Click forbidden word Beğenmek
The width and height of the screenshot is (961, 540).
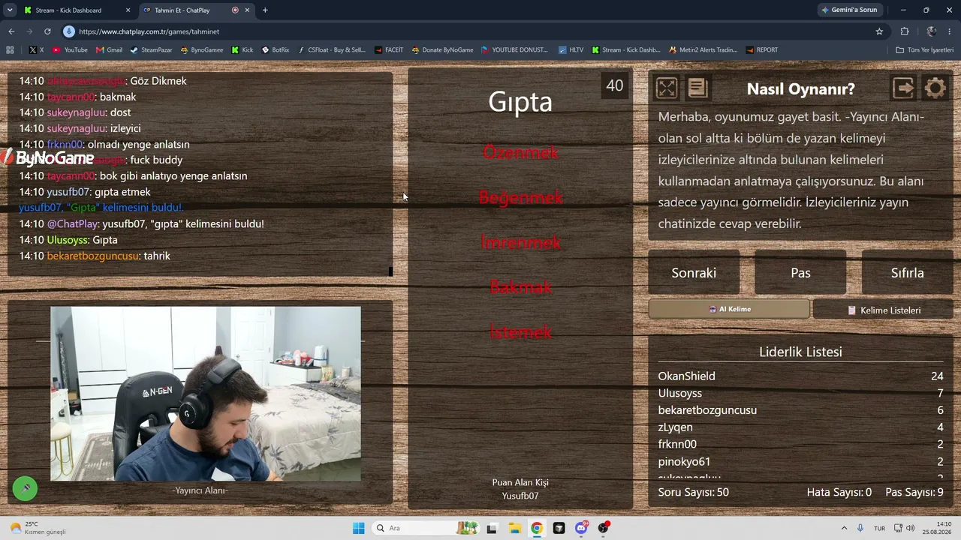coord(520,197)
